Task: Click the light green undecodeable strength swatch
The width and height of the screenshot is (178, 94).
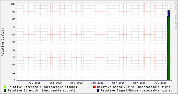Action: tap(5, 87)
